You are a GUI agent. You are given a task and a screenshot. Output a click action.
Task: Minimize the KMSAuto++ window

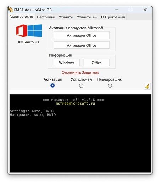(x=116, y=10)
